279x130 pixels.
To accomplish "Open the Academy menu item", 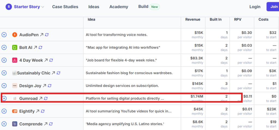I will point(119,7).
